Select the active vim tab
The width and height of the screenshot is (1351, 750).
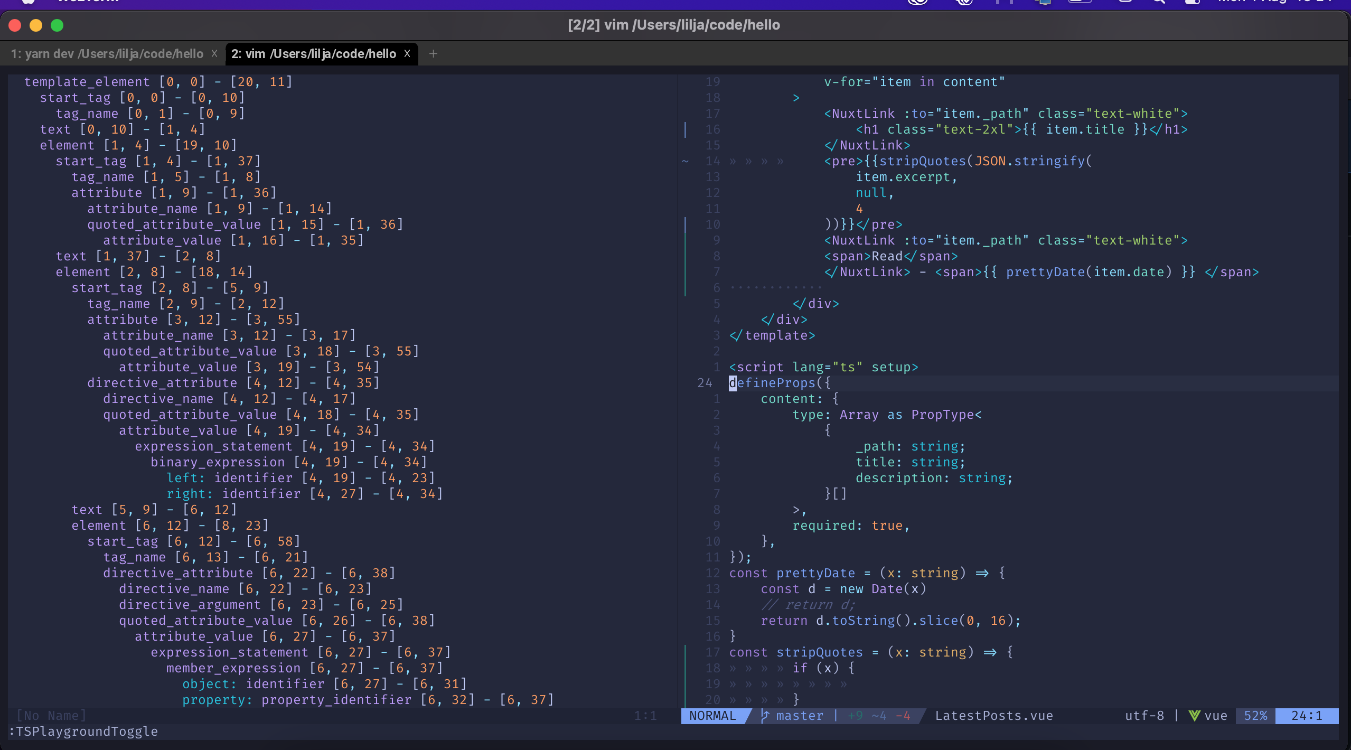[x=313, y=53]
